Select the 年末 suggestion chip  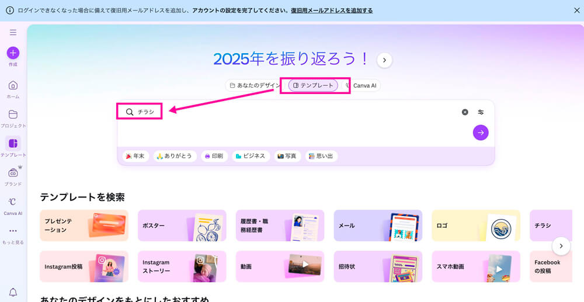pos(135,156)
